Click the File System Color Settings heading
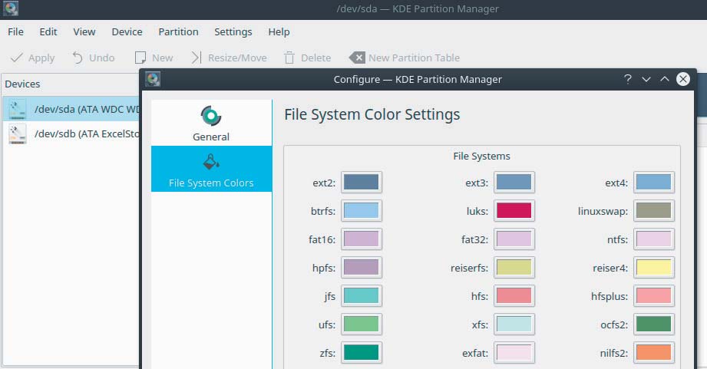 [x=372, y=114]
